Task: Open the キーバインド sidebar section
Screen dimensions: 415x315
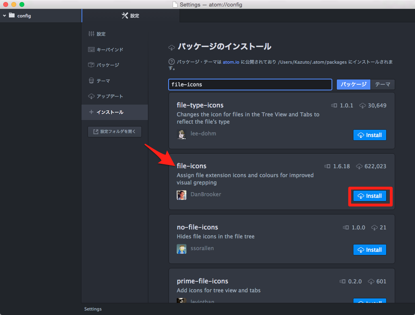Action: pos(115,49)
